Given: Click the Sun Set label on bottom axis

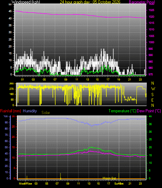Looking at the screenshot, I should point(119,184).
